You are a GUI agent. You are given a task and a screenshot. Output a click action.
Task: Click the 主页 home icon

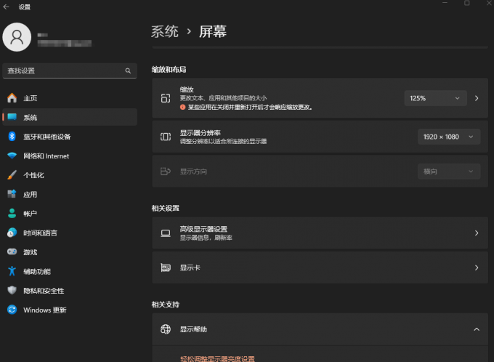coord(12,97)
